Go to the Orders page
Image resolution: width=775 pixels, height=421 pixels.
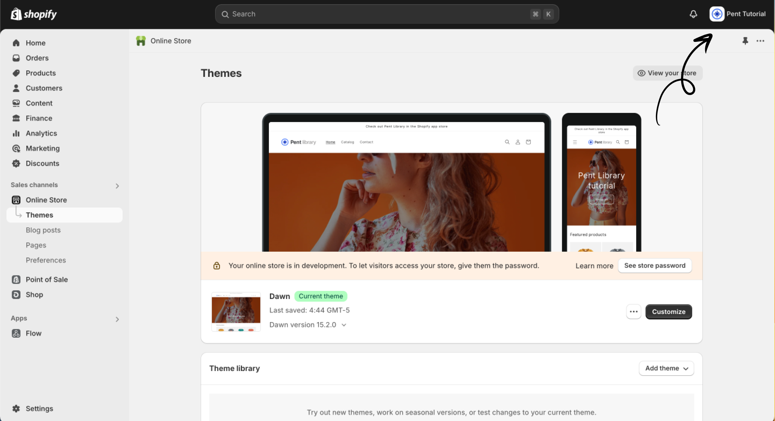[x=37, y=58]
